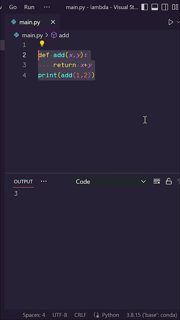Select the add symbol breadcrumb
The image size is (180, 320).
tap(64, 35)
